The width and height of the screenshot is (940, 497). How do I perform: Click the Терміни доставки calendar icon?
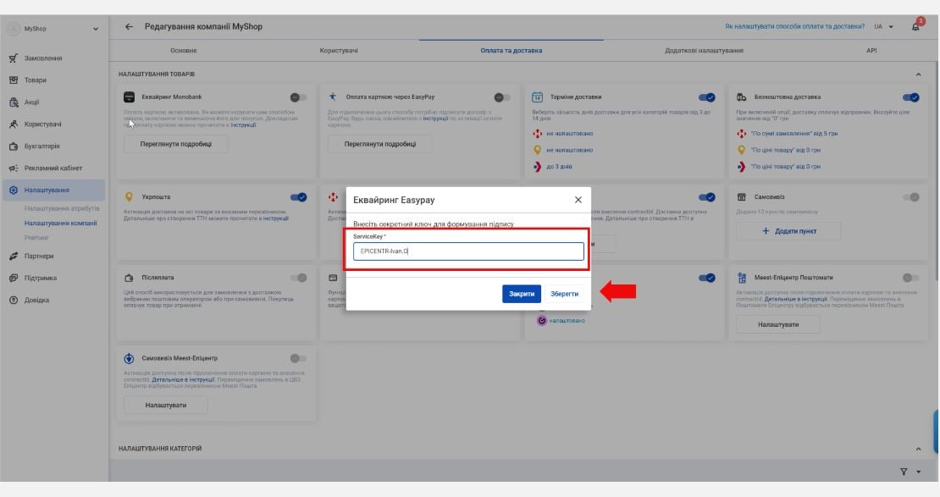click(537, 97)
